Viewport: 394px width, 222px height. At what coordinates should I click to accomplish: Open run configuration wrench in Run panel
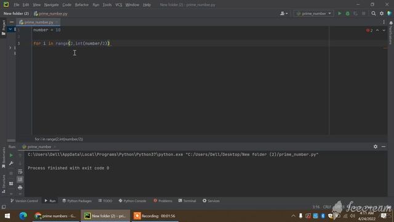pyautogui.click(x=11, y=163)
